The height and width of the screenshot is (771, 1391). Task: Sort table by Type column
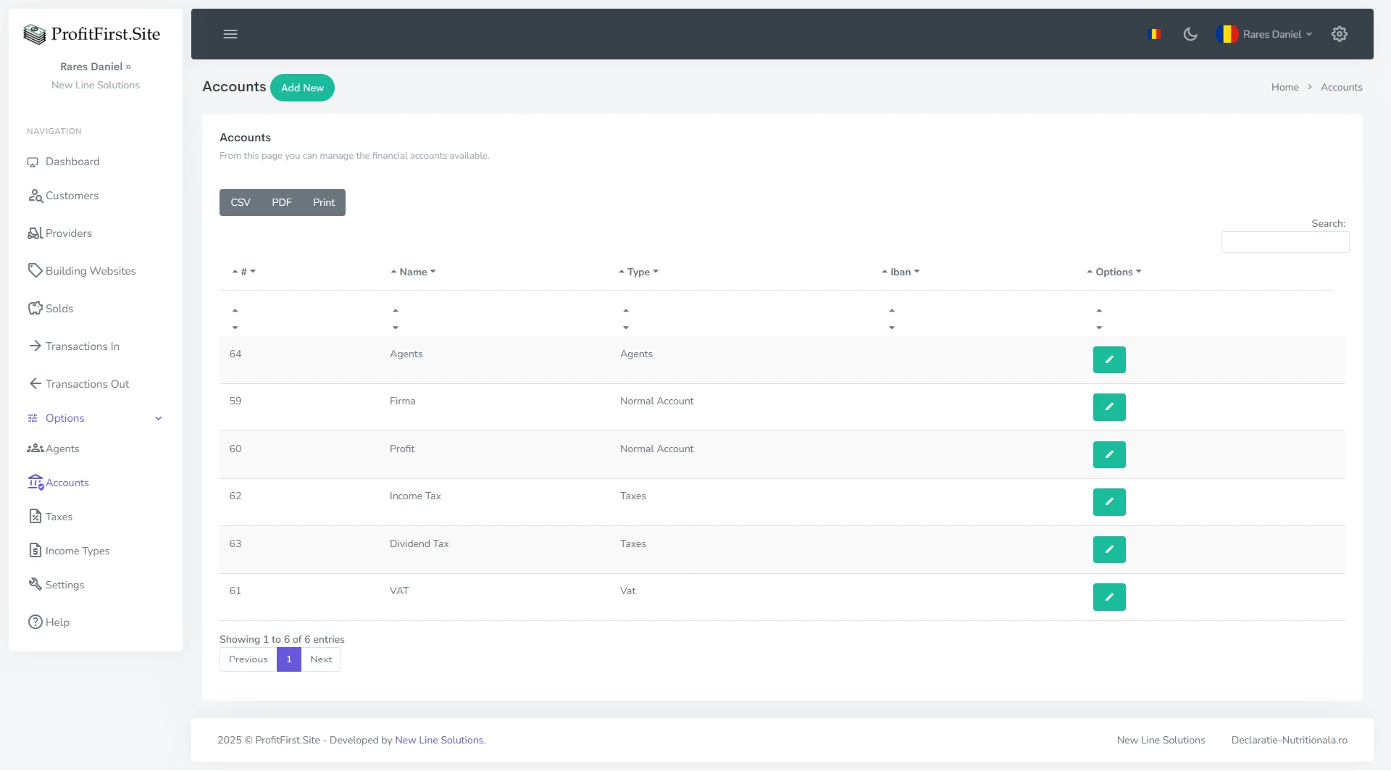[x=638, y=272]
